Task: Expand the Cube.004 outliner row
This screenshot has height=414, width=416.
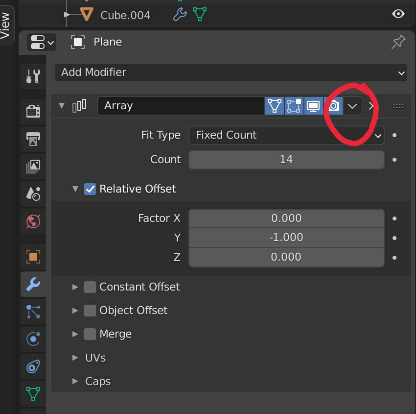Action: pos(67,14)
